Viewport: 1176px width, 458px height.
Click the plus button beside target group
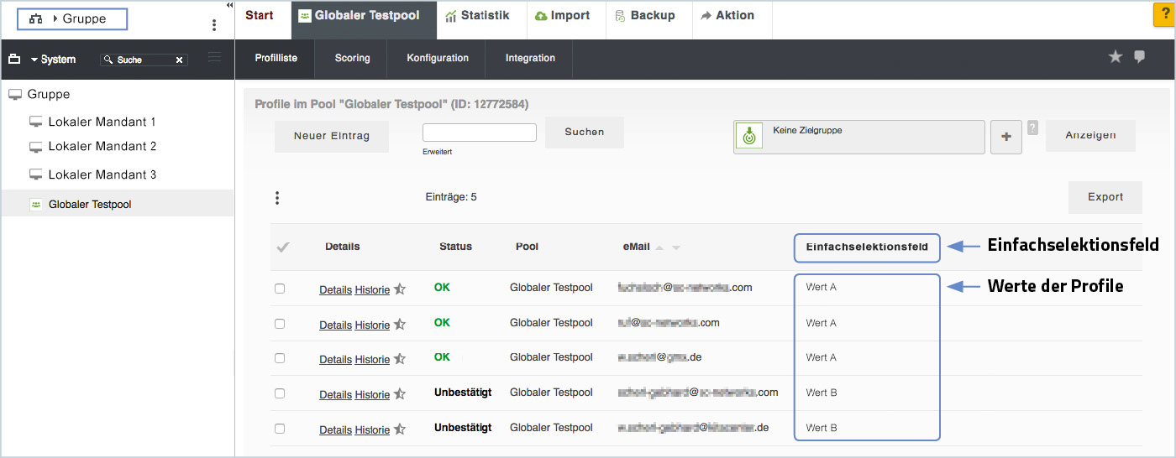1006,137
